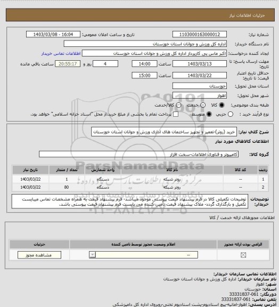Select the کالا/خدمت radio button
Screen dimensions: 279x307
point(178,105)
